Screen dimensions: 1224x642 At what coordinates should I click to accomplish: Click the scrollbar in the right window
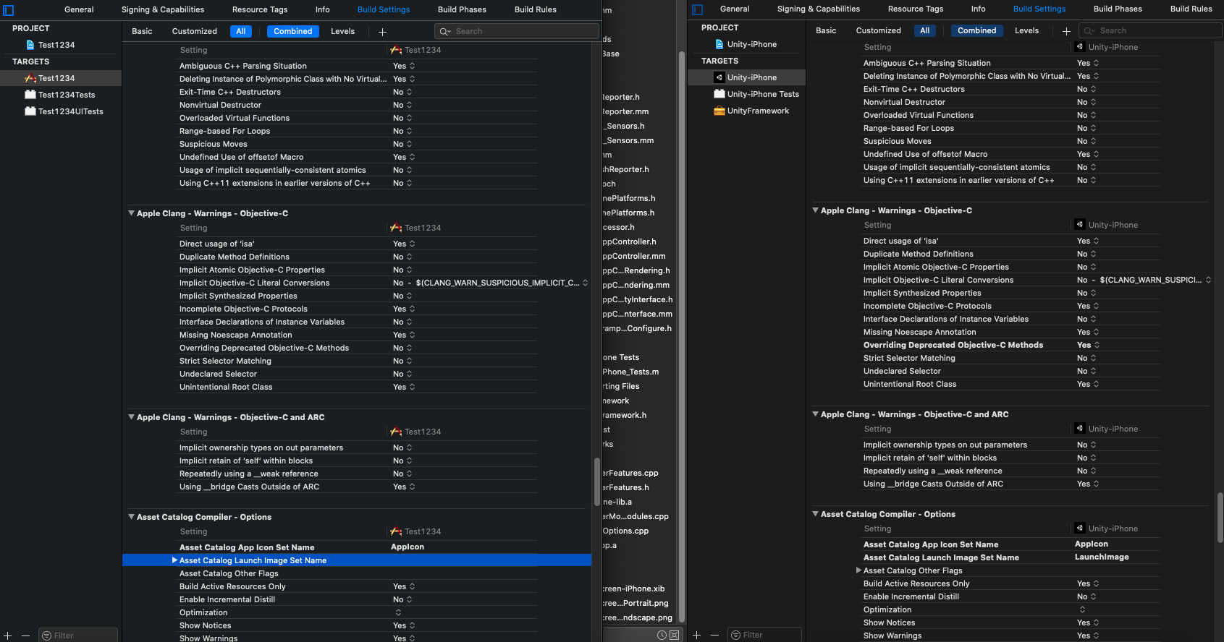tap(1220, 518)
